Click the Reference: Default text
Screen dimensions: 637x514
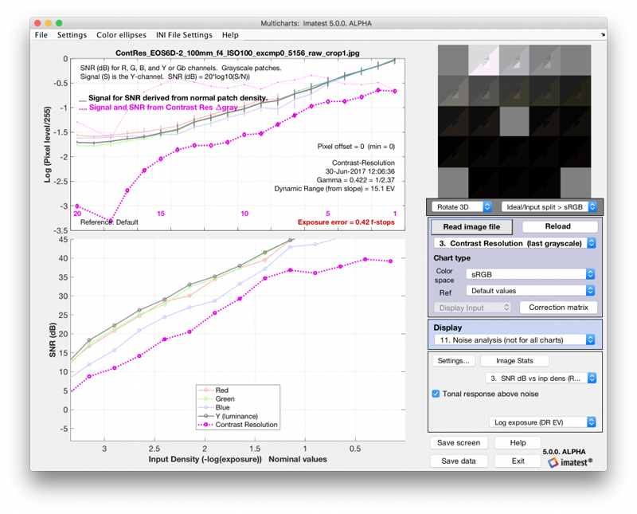click(x=109, y=222)
